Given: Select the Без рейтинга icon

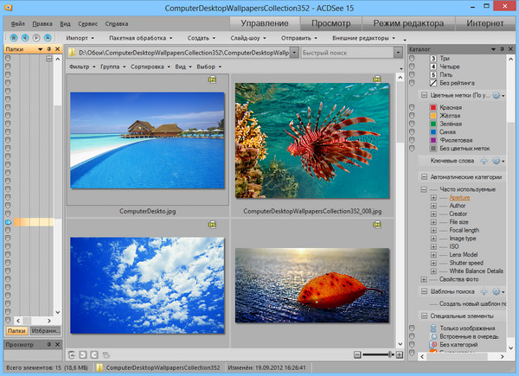Looking at the screenshot, I should [432, 83].
